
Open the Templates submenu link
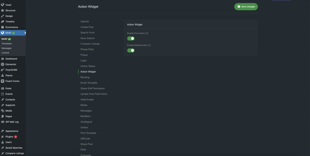click(x=7, y=44)
